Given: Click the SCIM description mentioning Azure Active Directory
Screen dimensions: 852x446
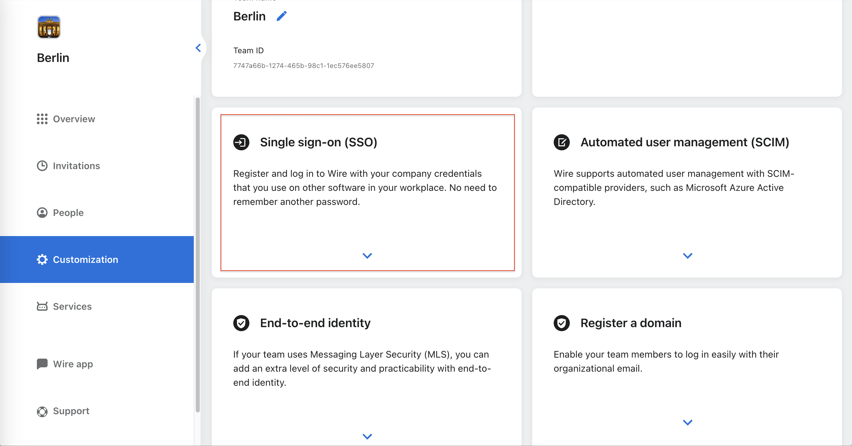Looking at the screenshot, I should 674,188.
